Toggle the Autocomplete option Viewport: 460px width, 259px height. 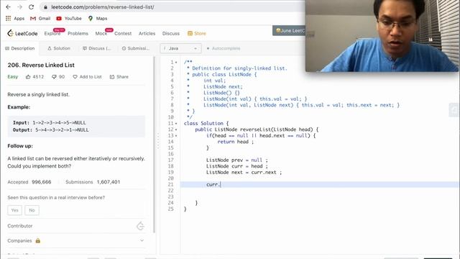[x=223, y=48]
